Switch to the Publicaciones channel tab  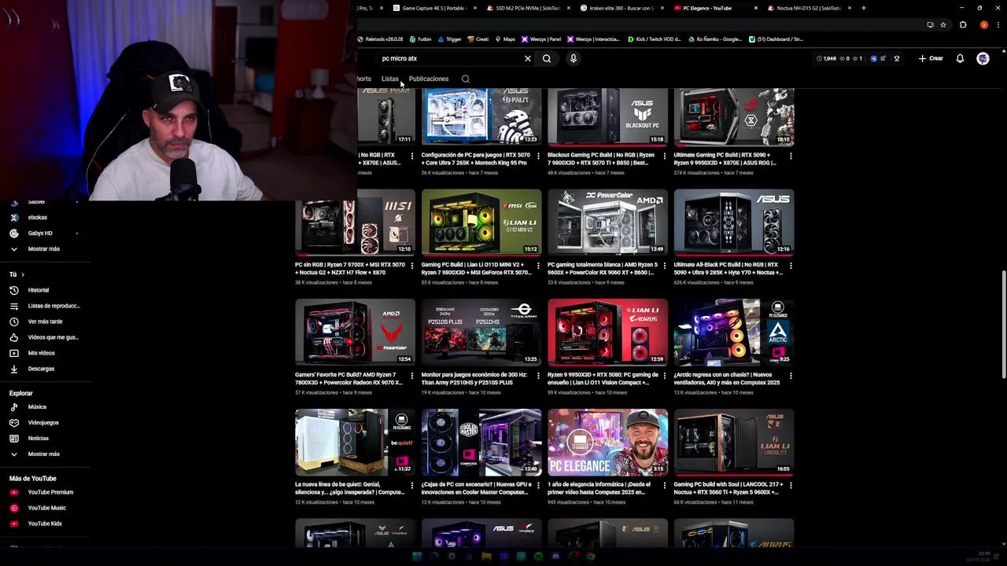click(x=429, y=79)
